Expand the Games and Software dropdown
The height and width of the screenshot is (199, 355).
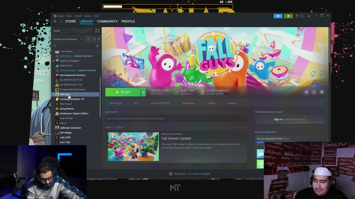[x=82, y=39]
